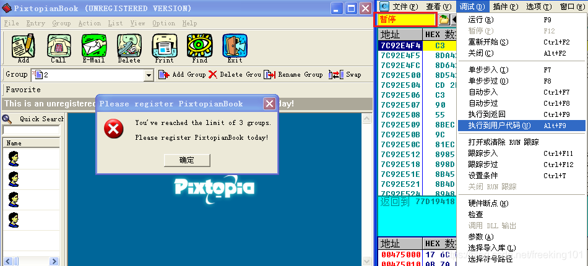Click the main panel vertical scroll up arrow
The height and width of the screenshot is (266, 588).
(x=367, y=119)
